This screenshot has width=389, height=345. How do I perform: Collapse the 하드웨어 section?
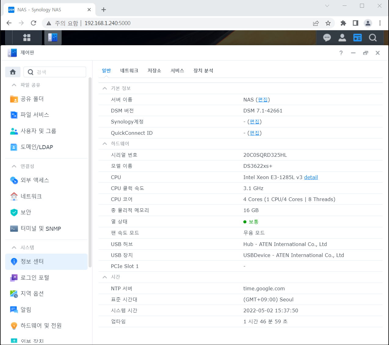(105, 144)
